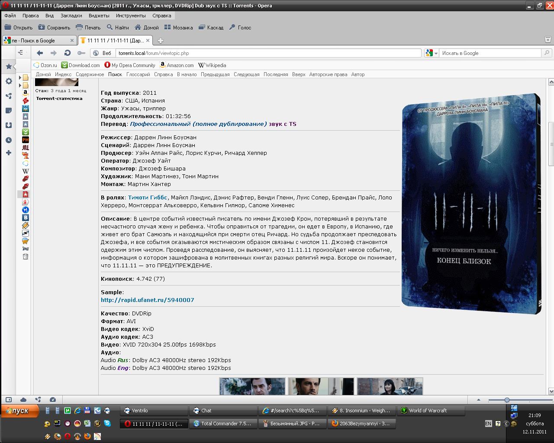Open the search engine dropdown
554x443 pixels.
click(436, 53)
